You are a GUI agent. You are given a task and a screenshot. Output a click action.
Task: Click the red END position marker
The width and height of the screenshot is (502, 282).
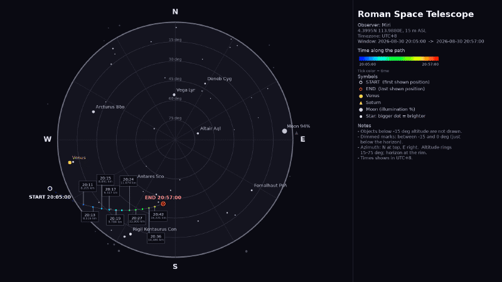tap(163, 204)
